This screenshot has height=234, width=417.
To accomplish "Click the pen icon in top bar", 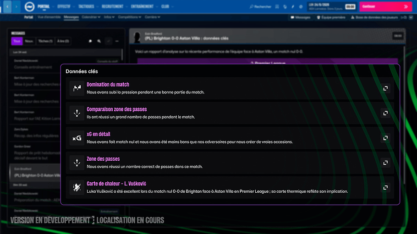I will (x=293, y=7).
